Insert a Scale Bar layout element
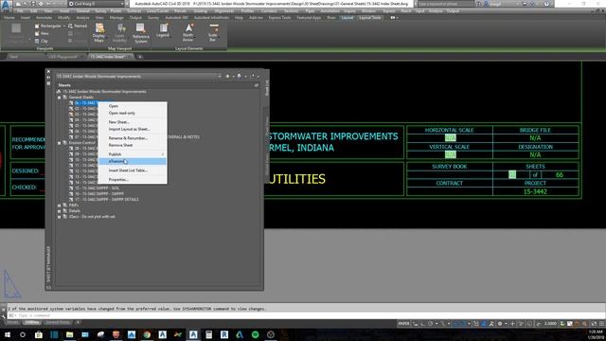606x341 pixels. pos(213,32)
